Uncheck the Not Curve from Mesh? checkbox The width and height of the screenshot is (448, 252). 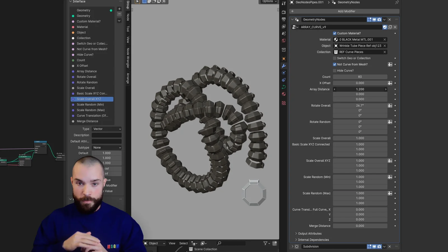[x=335, y=64]
